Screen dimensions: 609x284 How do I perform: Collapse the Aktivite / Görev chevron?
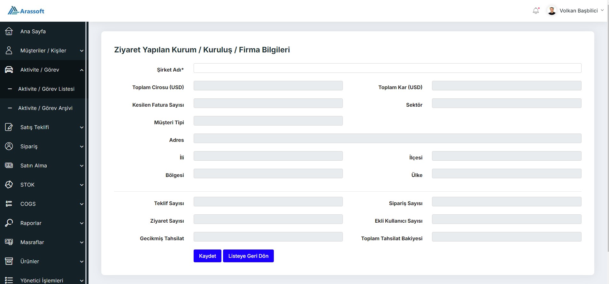[x=81, y=70]
